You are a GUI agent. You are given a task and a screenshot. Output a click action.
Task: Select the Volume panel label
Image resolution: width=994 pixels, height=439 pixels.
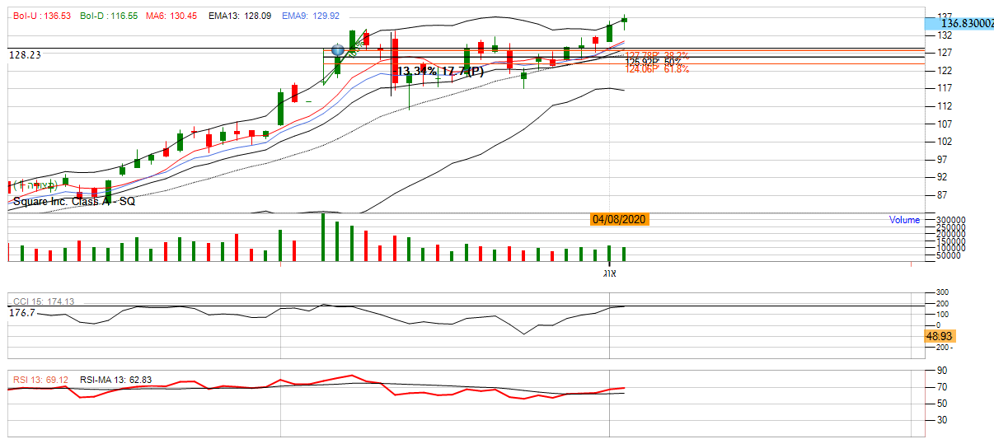pos(904,220)
